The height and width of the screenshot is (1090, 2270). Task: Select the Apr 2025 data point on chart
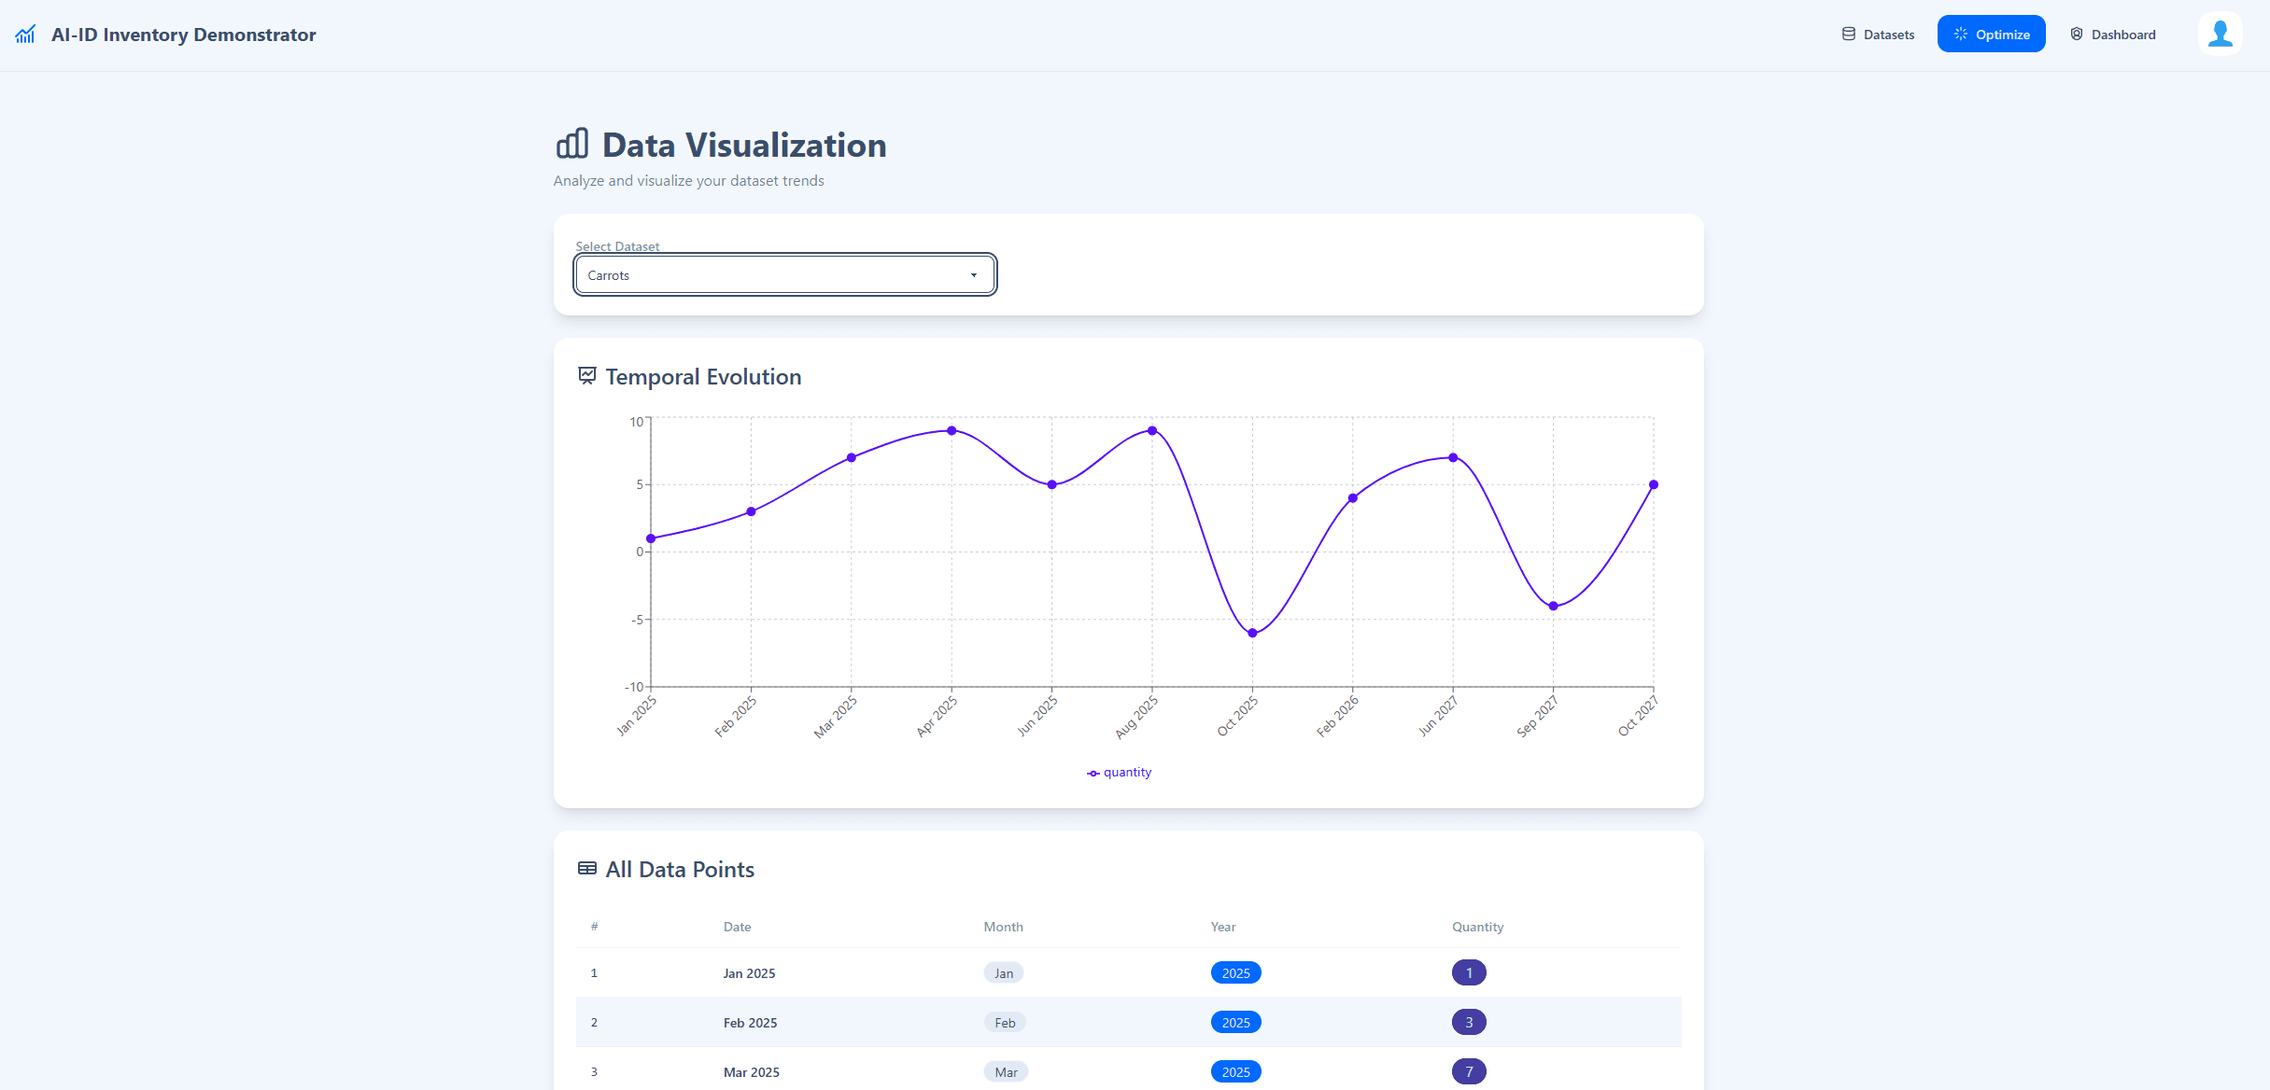(952, 430)
